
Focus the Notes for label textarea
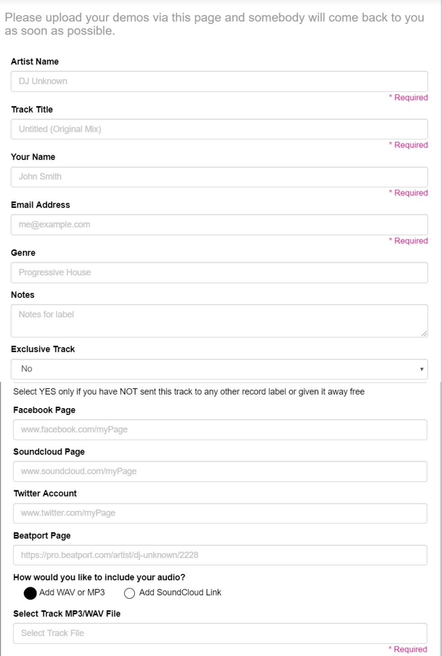pos(219,321)
